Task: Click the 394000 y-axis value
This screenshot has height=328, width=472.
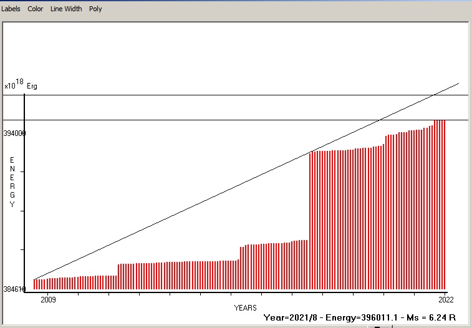Action: (14, 133)
